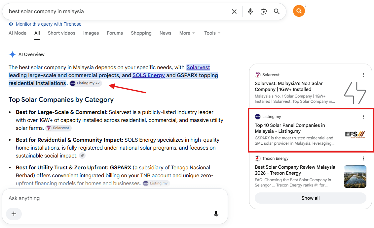Open the three-dot menu for the Listing.my card
Viewport: 374px width, 228px height.
(x=363, y=117)
